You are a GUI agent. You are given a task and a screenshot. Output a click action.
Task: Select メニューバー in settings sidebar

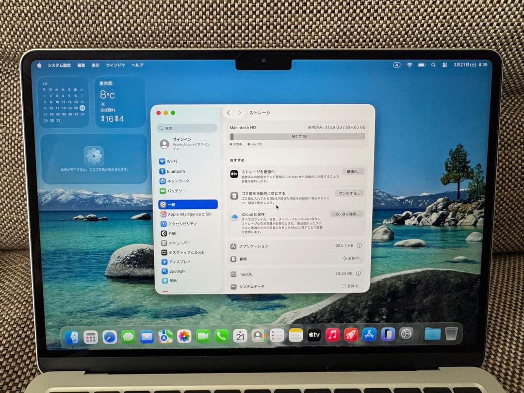(x=189, y=243)
